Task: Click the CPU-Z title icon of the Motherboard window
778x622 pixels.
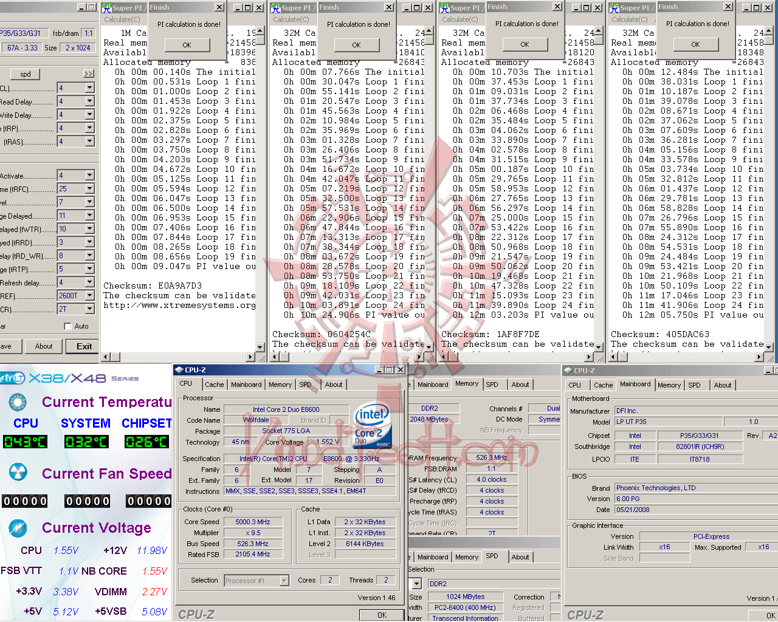Action: [x=568, y=371]
